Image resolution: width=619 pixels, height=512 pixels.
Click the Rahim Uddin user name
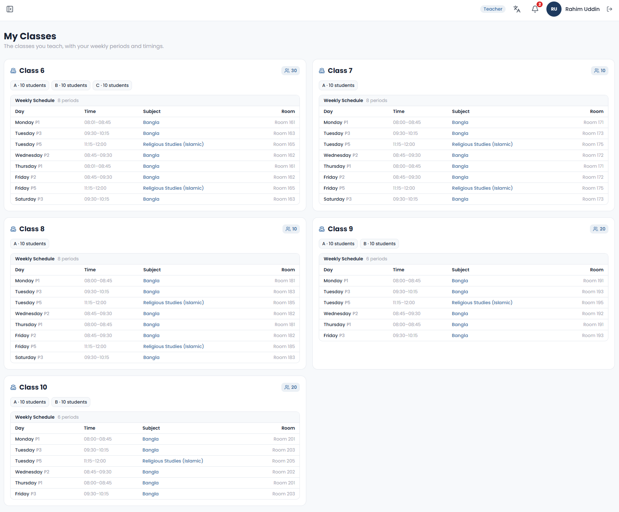click(582, 9)
